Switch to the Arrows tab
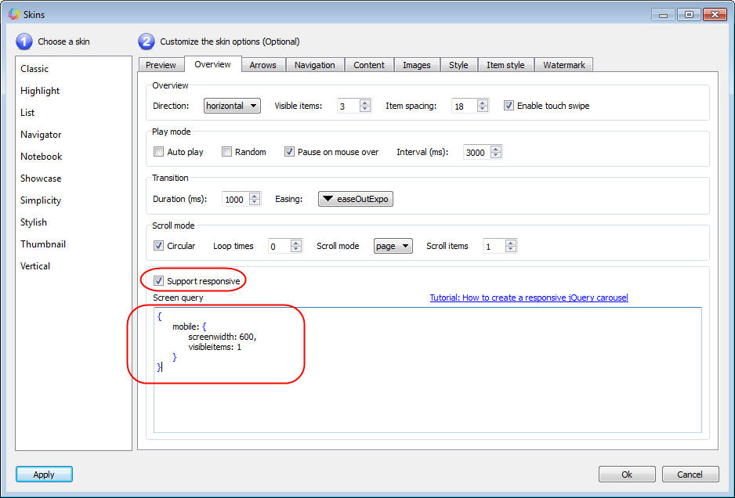The height and width of the screenshot is (498, 735). click(262, 65)
